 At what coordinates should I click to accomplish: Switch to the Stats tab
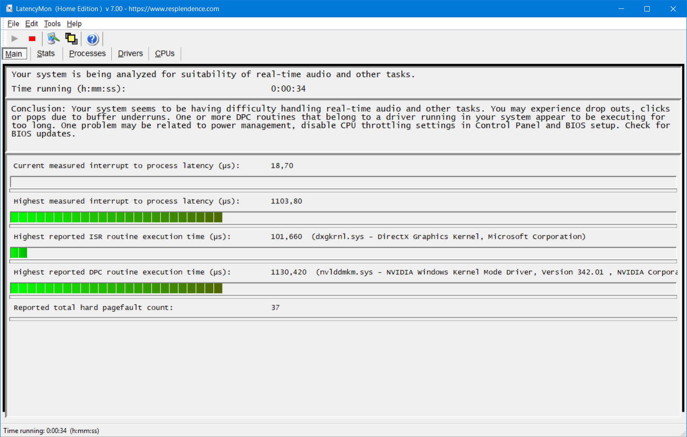pos(46,54)
